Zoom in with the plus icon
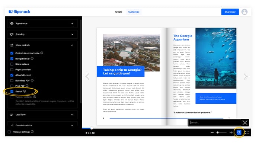Image resolution: width=256 pixels, height=144 pixels. click(231, 132)
